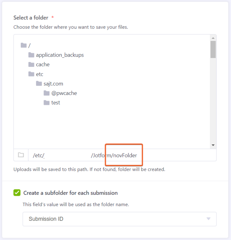Click the @pwcache folder icon
Viewport: 231px width, 240px height.
pyautogui.click(x=47, y=93)
